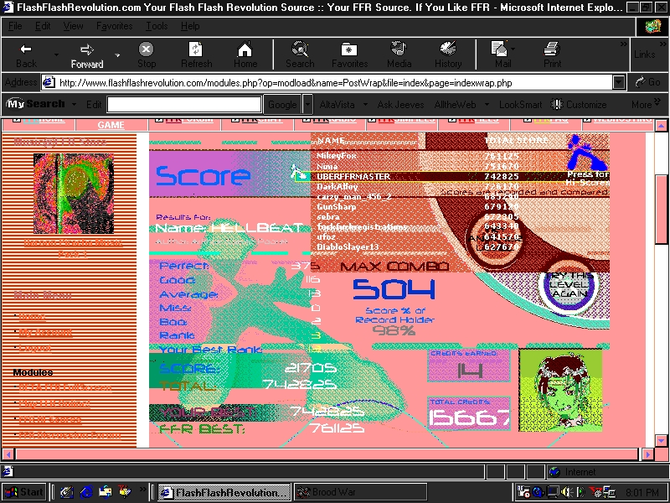This screenshot has width=670, height=503.
Task: Open the Edit menu
Action: click(43, 26)
